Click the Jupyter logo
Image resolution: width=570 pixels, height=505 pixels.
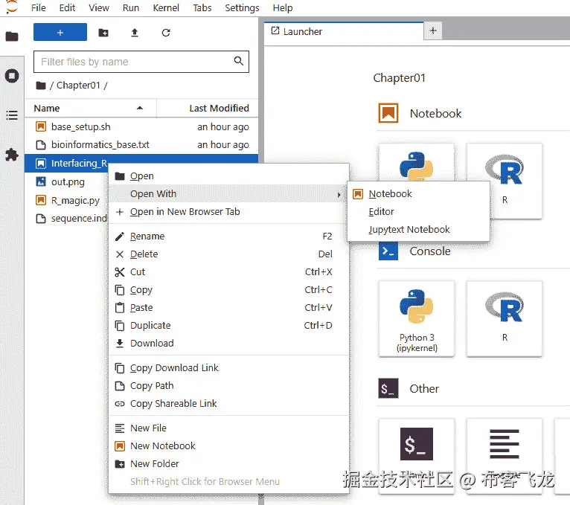pos(12,7)
